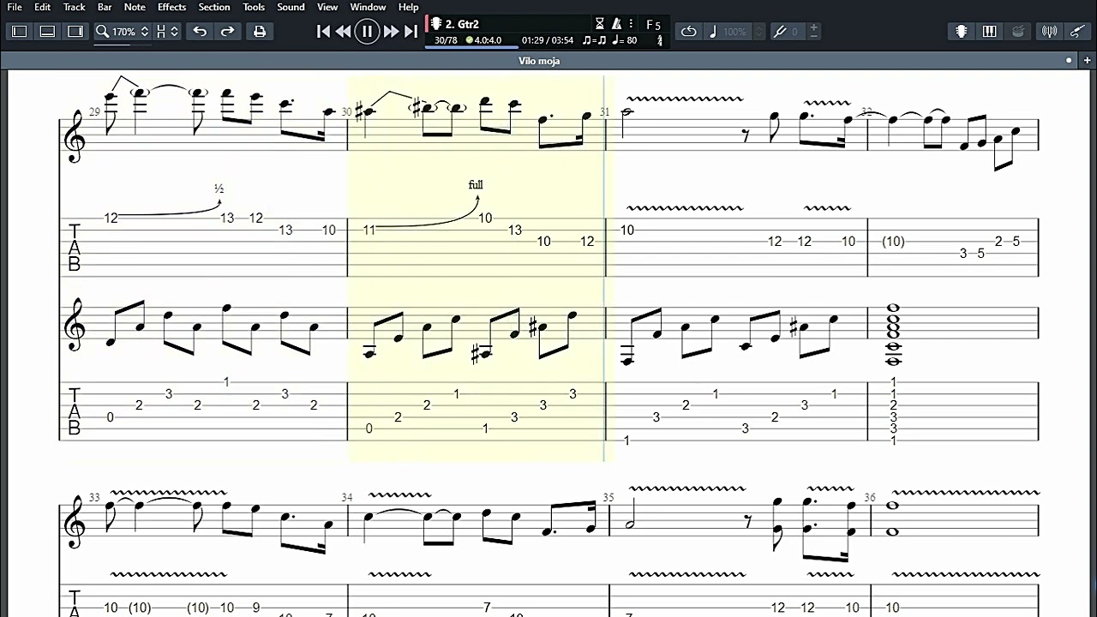The height and width of the screenshot is (617, 1097).
Task: Toggle the left edition palette panel
Action: (20, 32)
